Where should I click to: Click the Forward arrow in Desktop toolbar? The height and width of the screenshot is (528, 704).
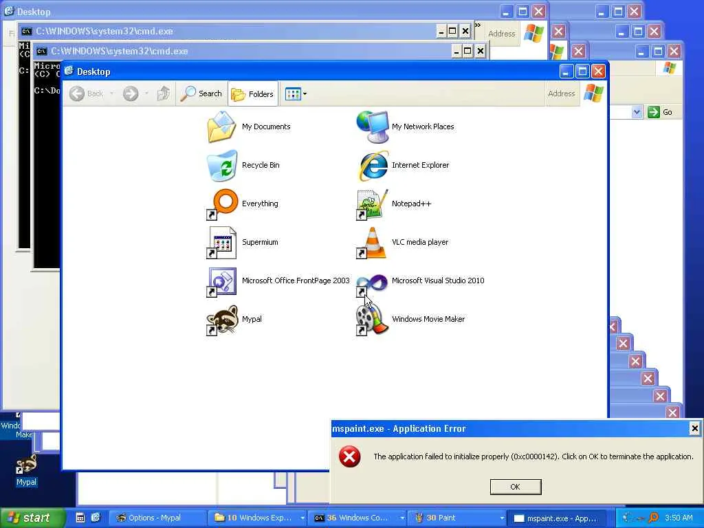click(131, 93)
